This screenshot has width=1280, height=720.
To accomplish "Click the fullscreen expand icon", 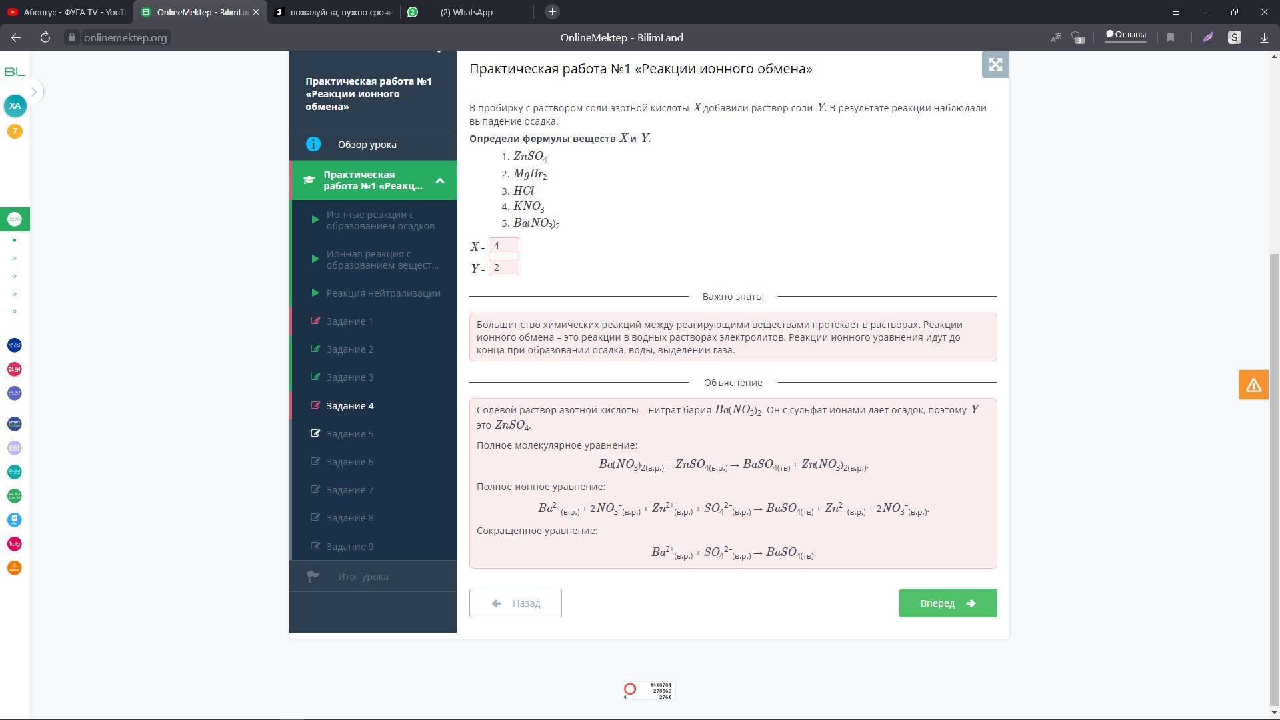I will (x=995, y=65).
